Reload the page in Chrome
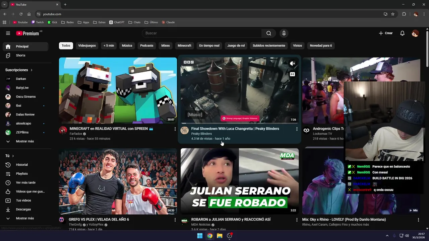Image resolution: width=429 pixels, height=241 pixels. pyautogui.click(x=21, y=14)
